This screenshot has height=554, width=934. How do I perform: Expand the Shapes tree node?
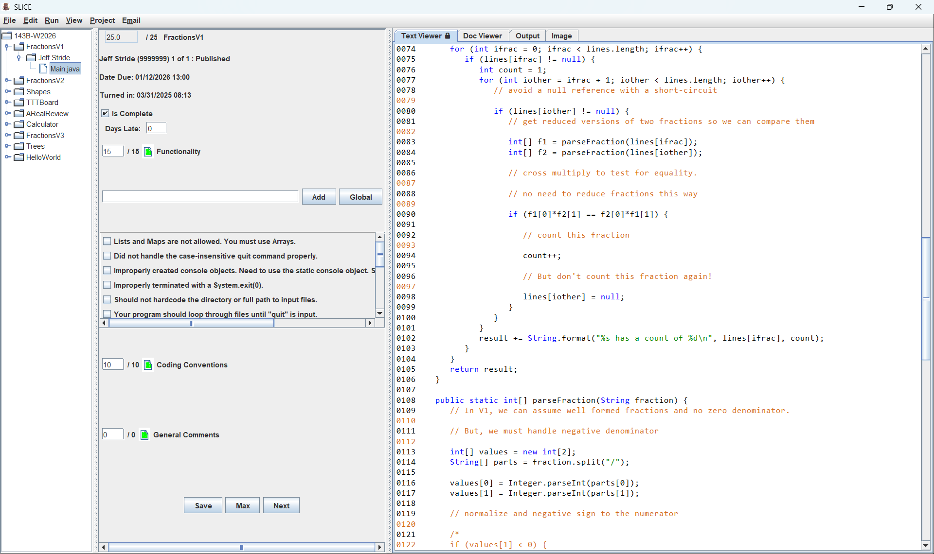(7, 91)
